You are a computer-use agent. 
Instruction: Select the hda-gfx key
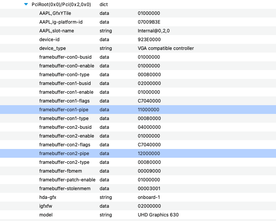click(x=48, y=197)
